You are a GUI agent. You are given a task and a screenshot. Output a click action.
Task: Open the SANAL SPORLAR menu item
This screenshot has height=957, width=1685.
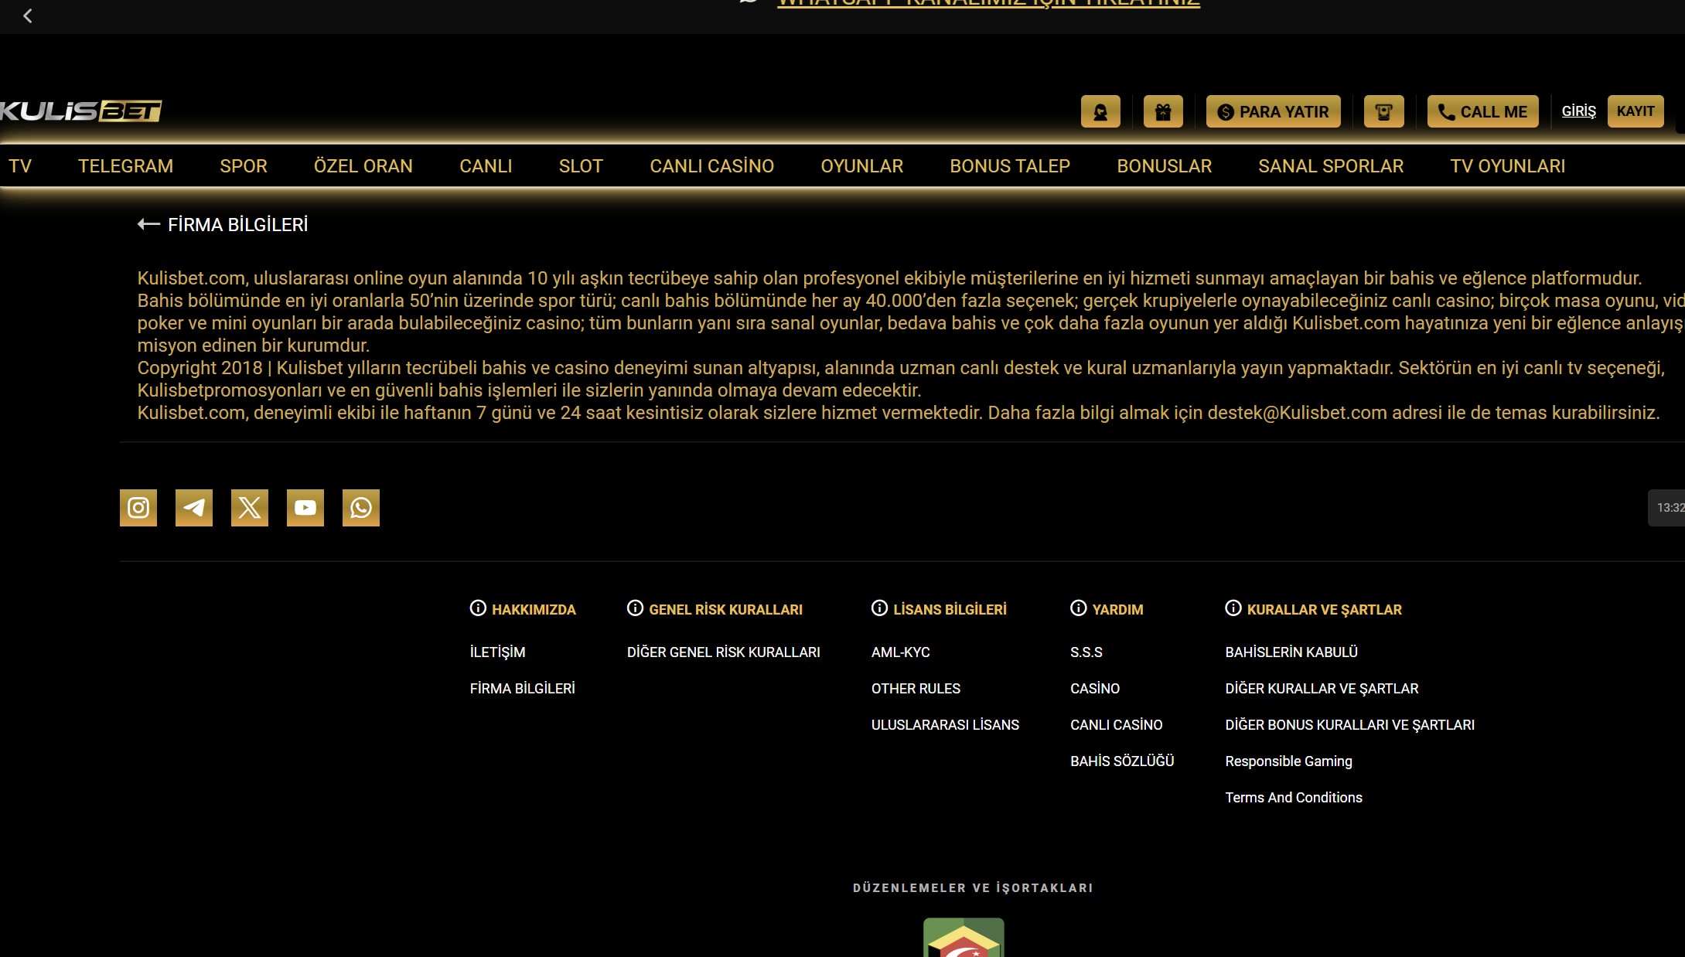(x=1330, y=166)
